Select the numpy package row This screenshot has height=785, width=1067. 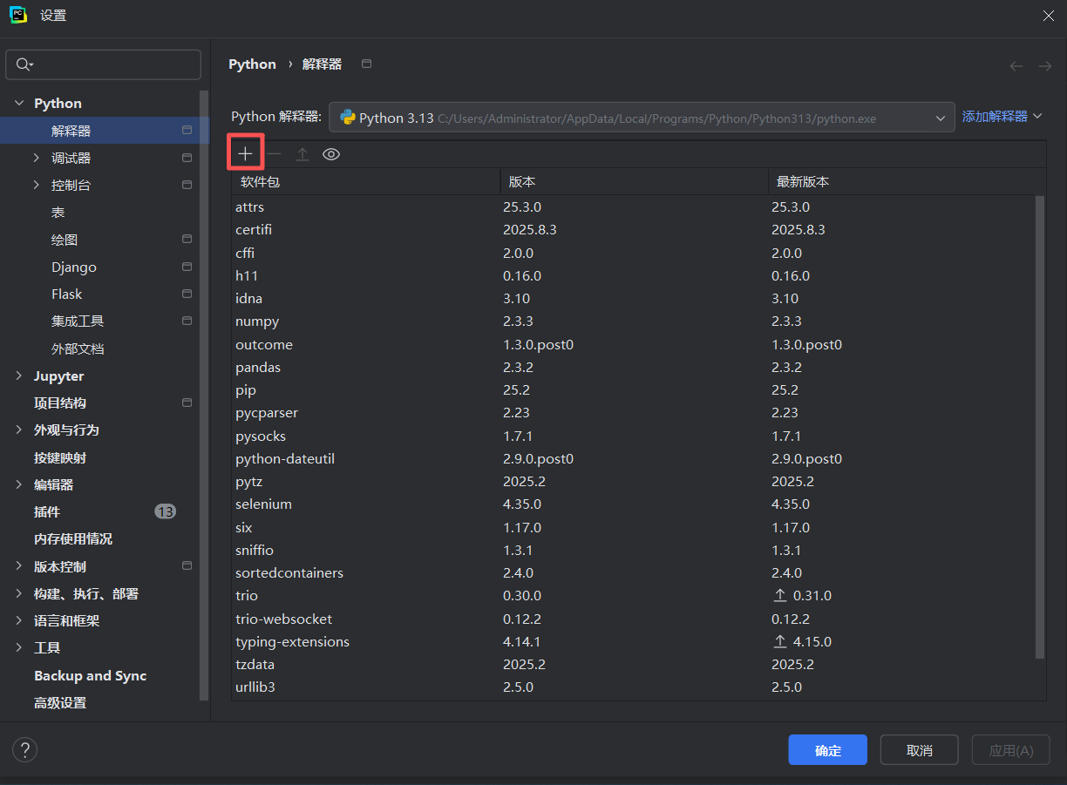pyautogui.click(x=633, y=321)
